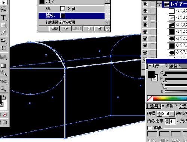The image size is (187, 142).
Task: Click the None swatch beside the color spectrum
Action: click(150, 98)
